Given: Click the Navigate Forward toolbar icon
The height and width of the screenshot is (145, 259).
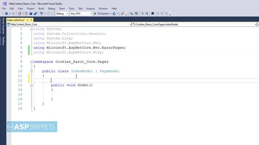Looking at the screenshot, I should [13, 14].
